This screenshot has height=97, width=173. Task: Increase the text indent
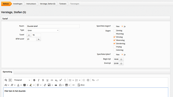click(x=88, y=80)
